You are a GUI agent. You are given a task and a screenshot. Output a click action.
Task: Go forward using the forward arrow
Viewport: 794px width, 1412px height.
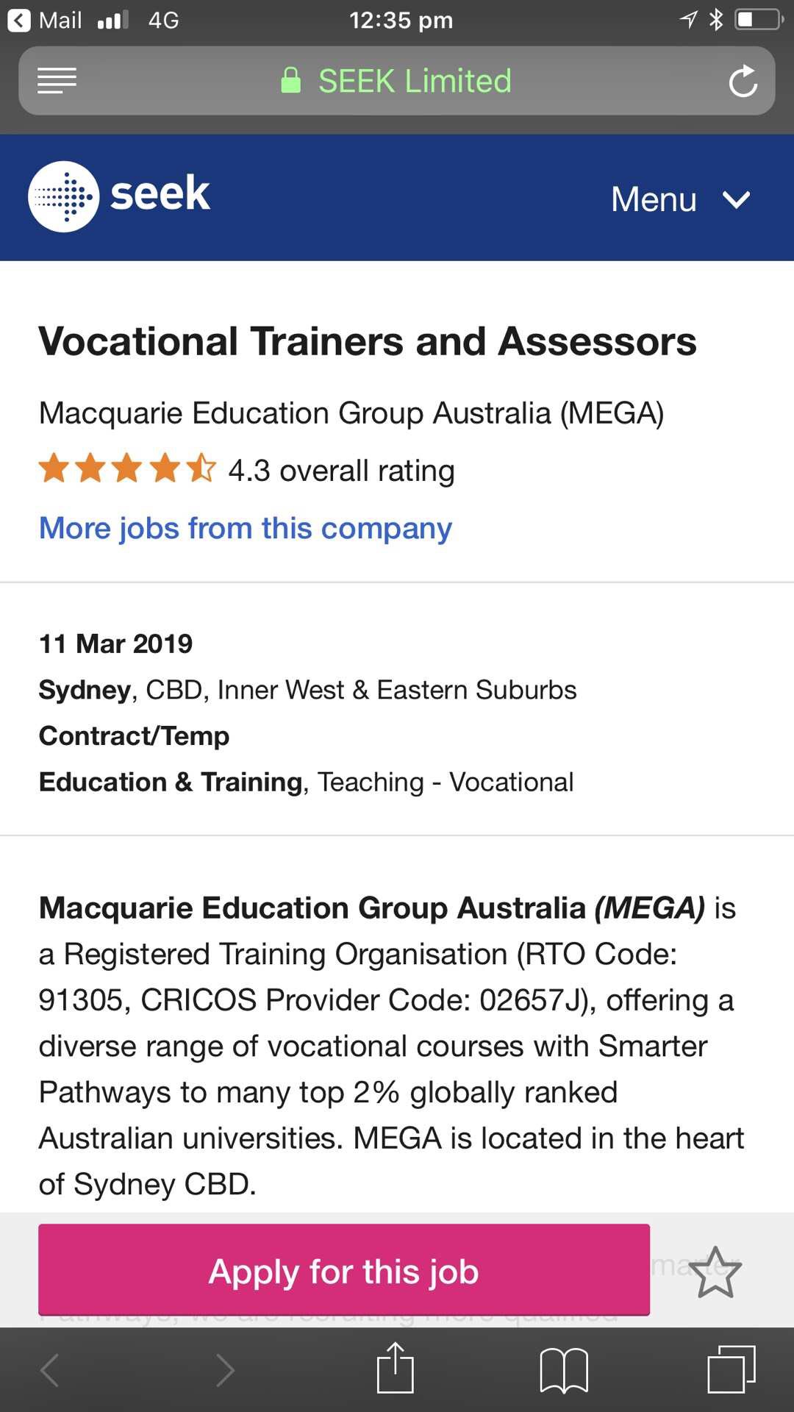(225, 1370)
